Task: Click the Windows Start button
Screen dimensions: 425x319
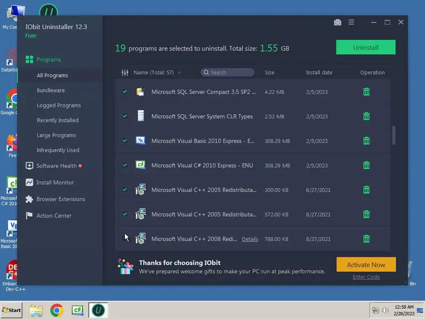Action: pyautogui.click(x=11, y=310)
